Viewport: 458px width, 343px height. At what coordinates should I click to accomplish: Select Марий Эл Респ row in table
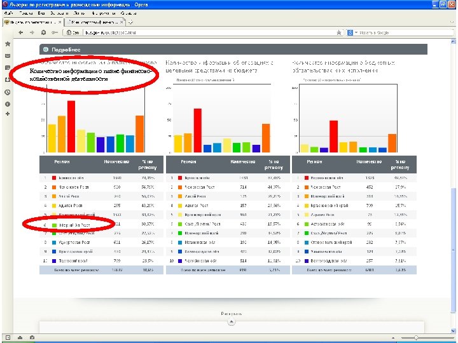coord(101,224)
